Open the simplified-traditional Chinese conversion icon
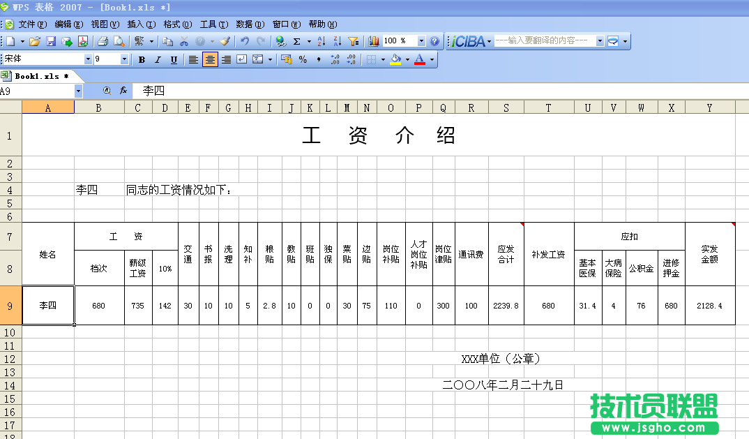Viewport: 749px width, 439px height. tap(137, 40)
